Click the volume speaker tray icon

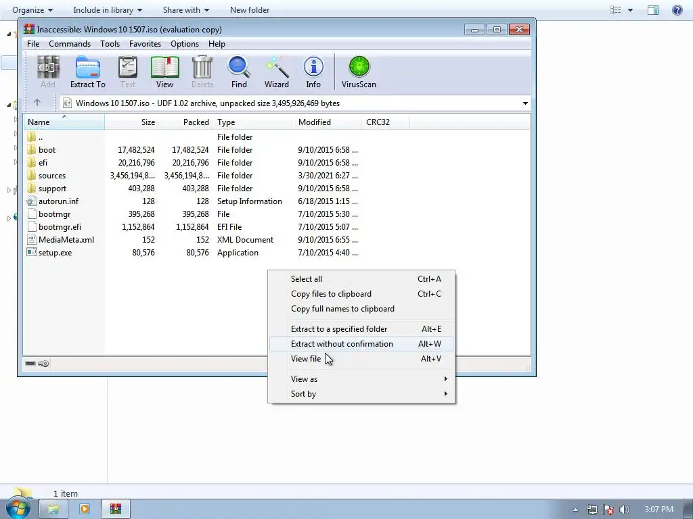(x=625, y=510)
